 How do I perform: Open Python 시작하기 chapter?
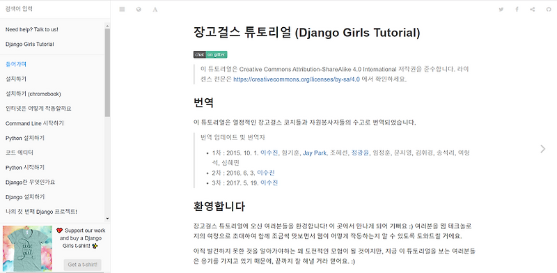click(25, 167)
